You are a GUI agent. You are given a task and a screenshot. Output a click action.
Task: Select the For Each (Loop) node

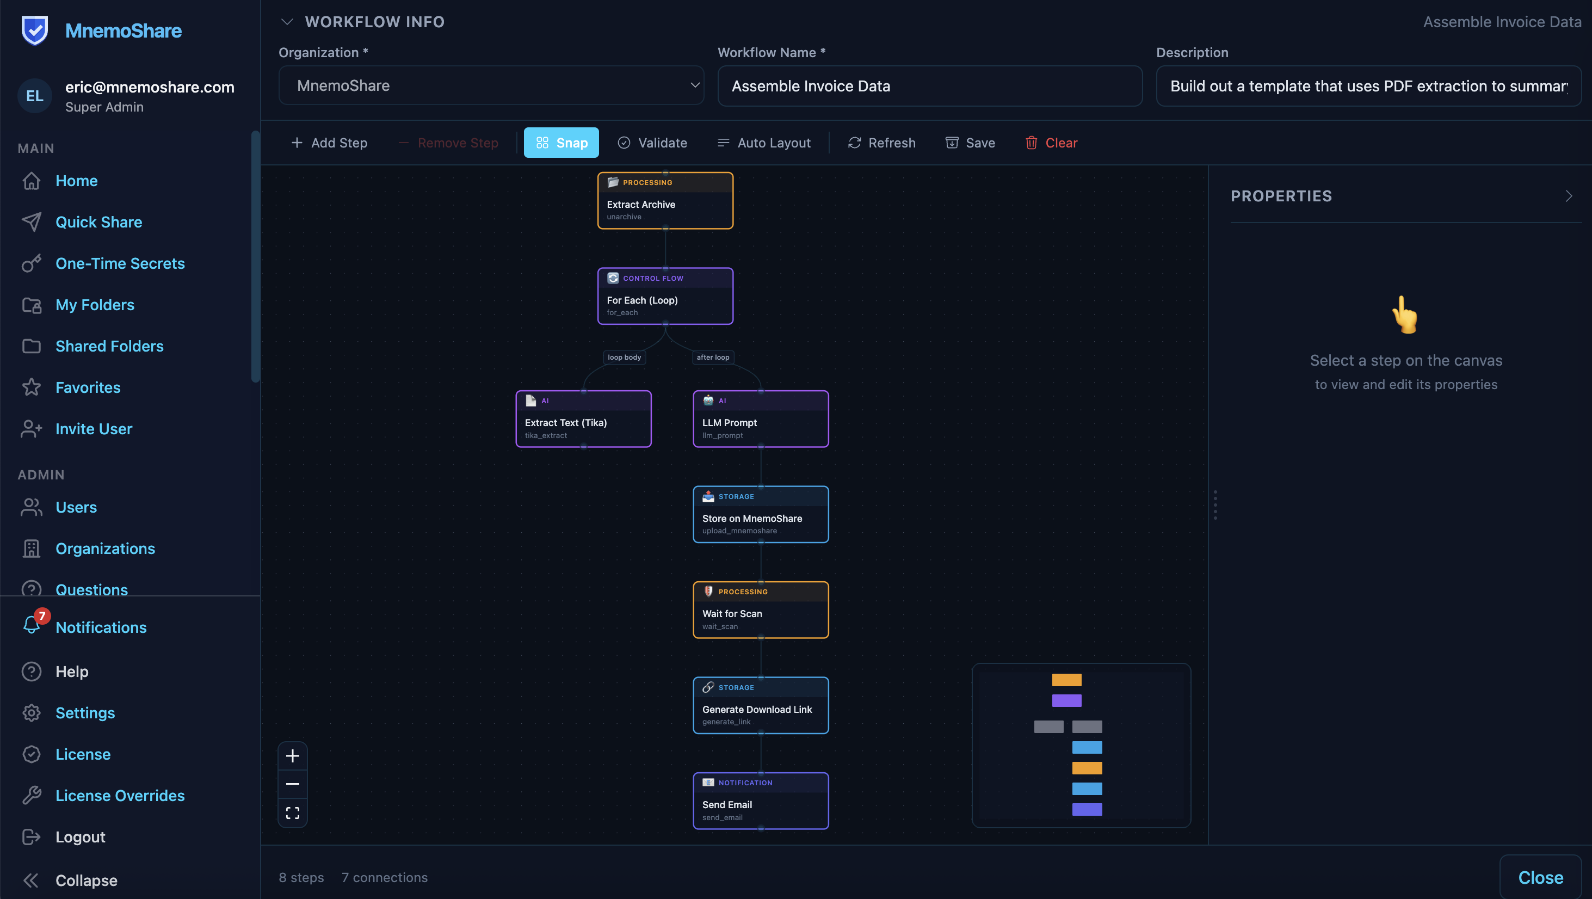pyautogui.click(x=665, y=296)
